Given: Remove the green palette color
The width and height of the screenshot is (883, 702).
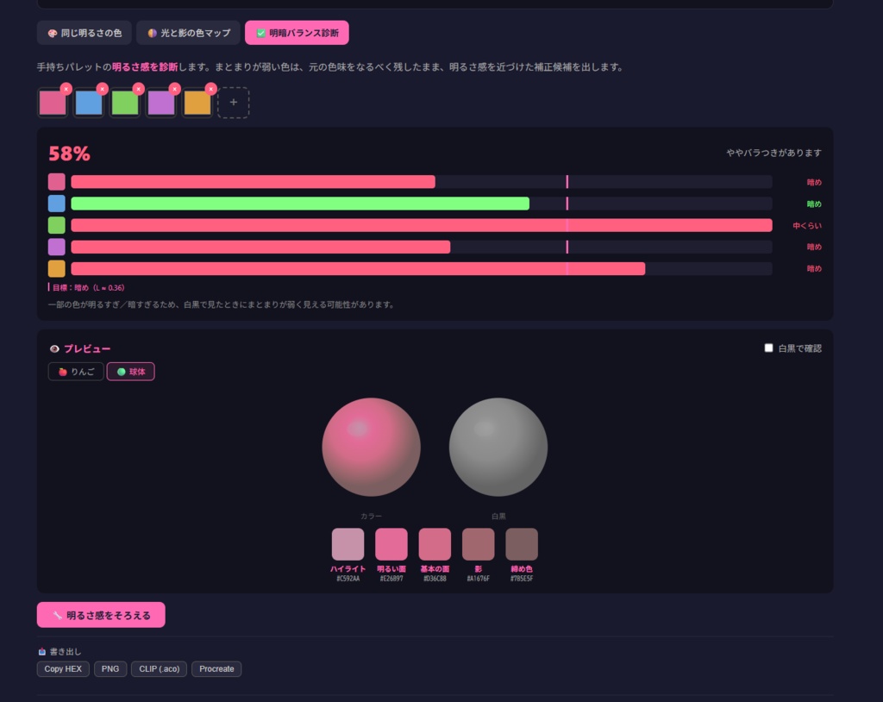Looking at the screenshot, I should click(x=139, y=89).
